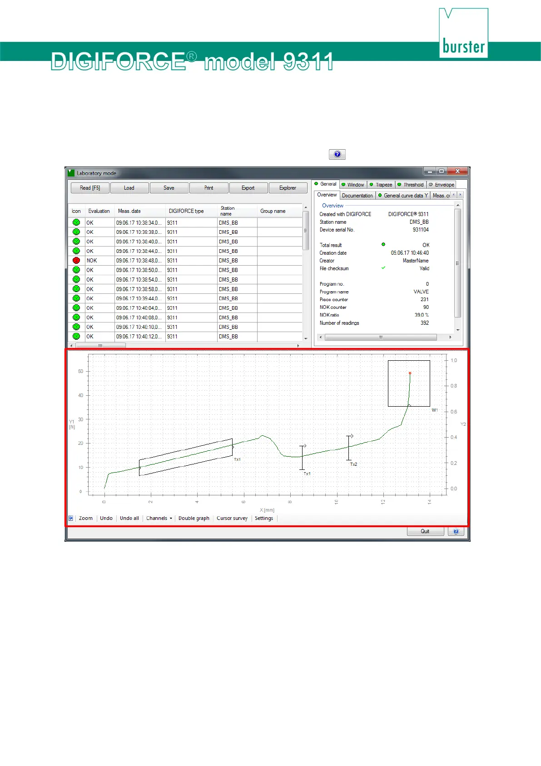Click the Evaluation column header
541x766 pixels.
click(99, 211)
